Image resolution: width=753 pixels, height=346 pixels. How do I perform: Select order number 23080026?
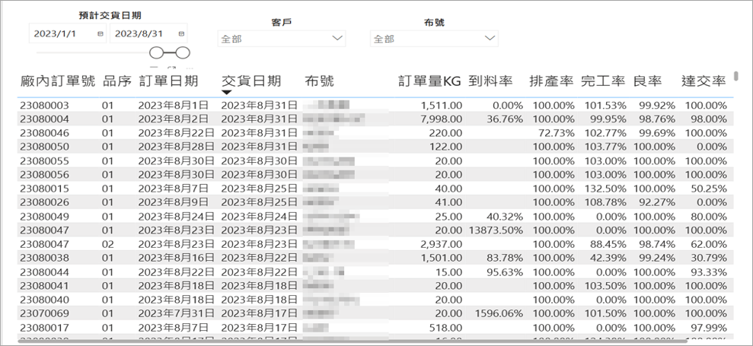[x=44, y=202]
